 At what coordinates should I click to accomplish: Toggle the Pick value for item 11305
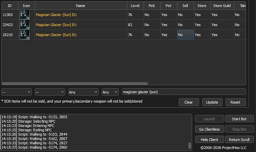pyautogui.click(x=152, y=15)
